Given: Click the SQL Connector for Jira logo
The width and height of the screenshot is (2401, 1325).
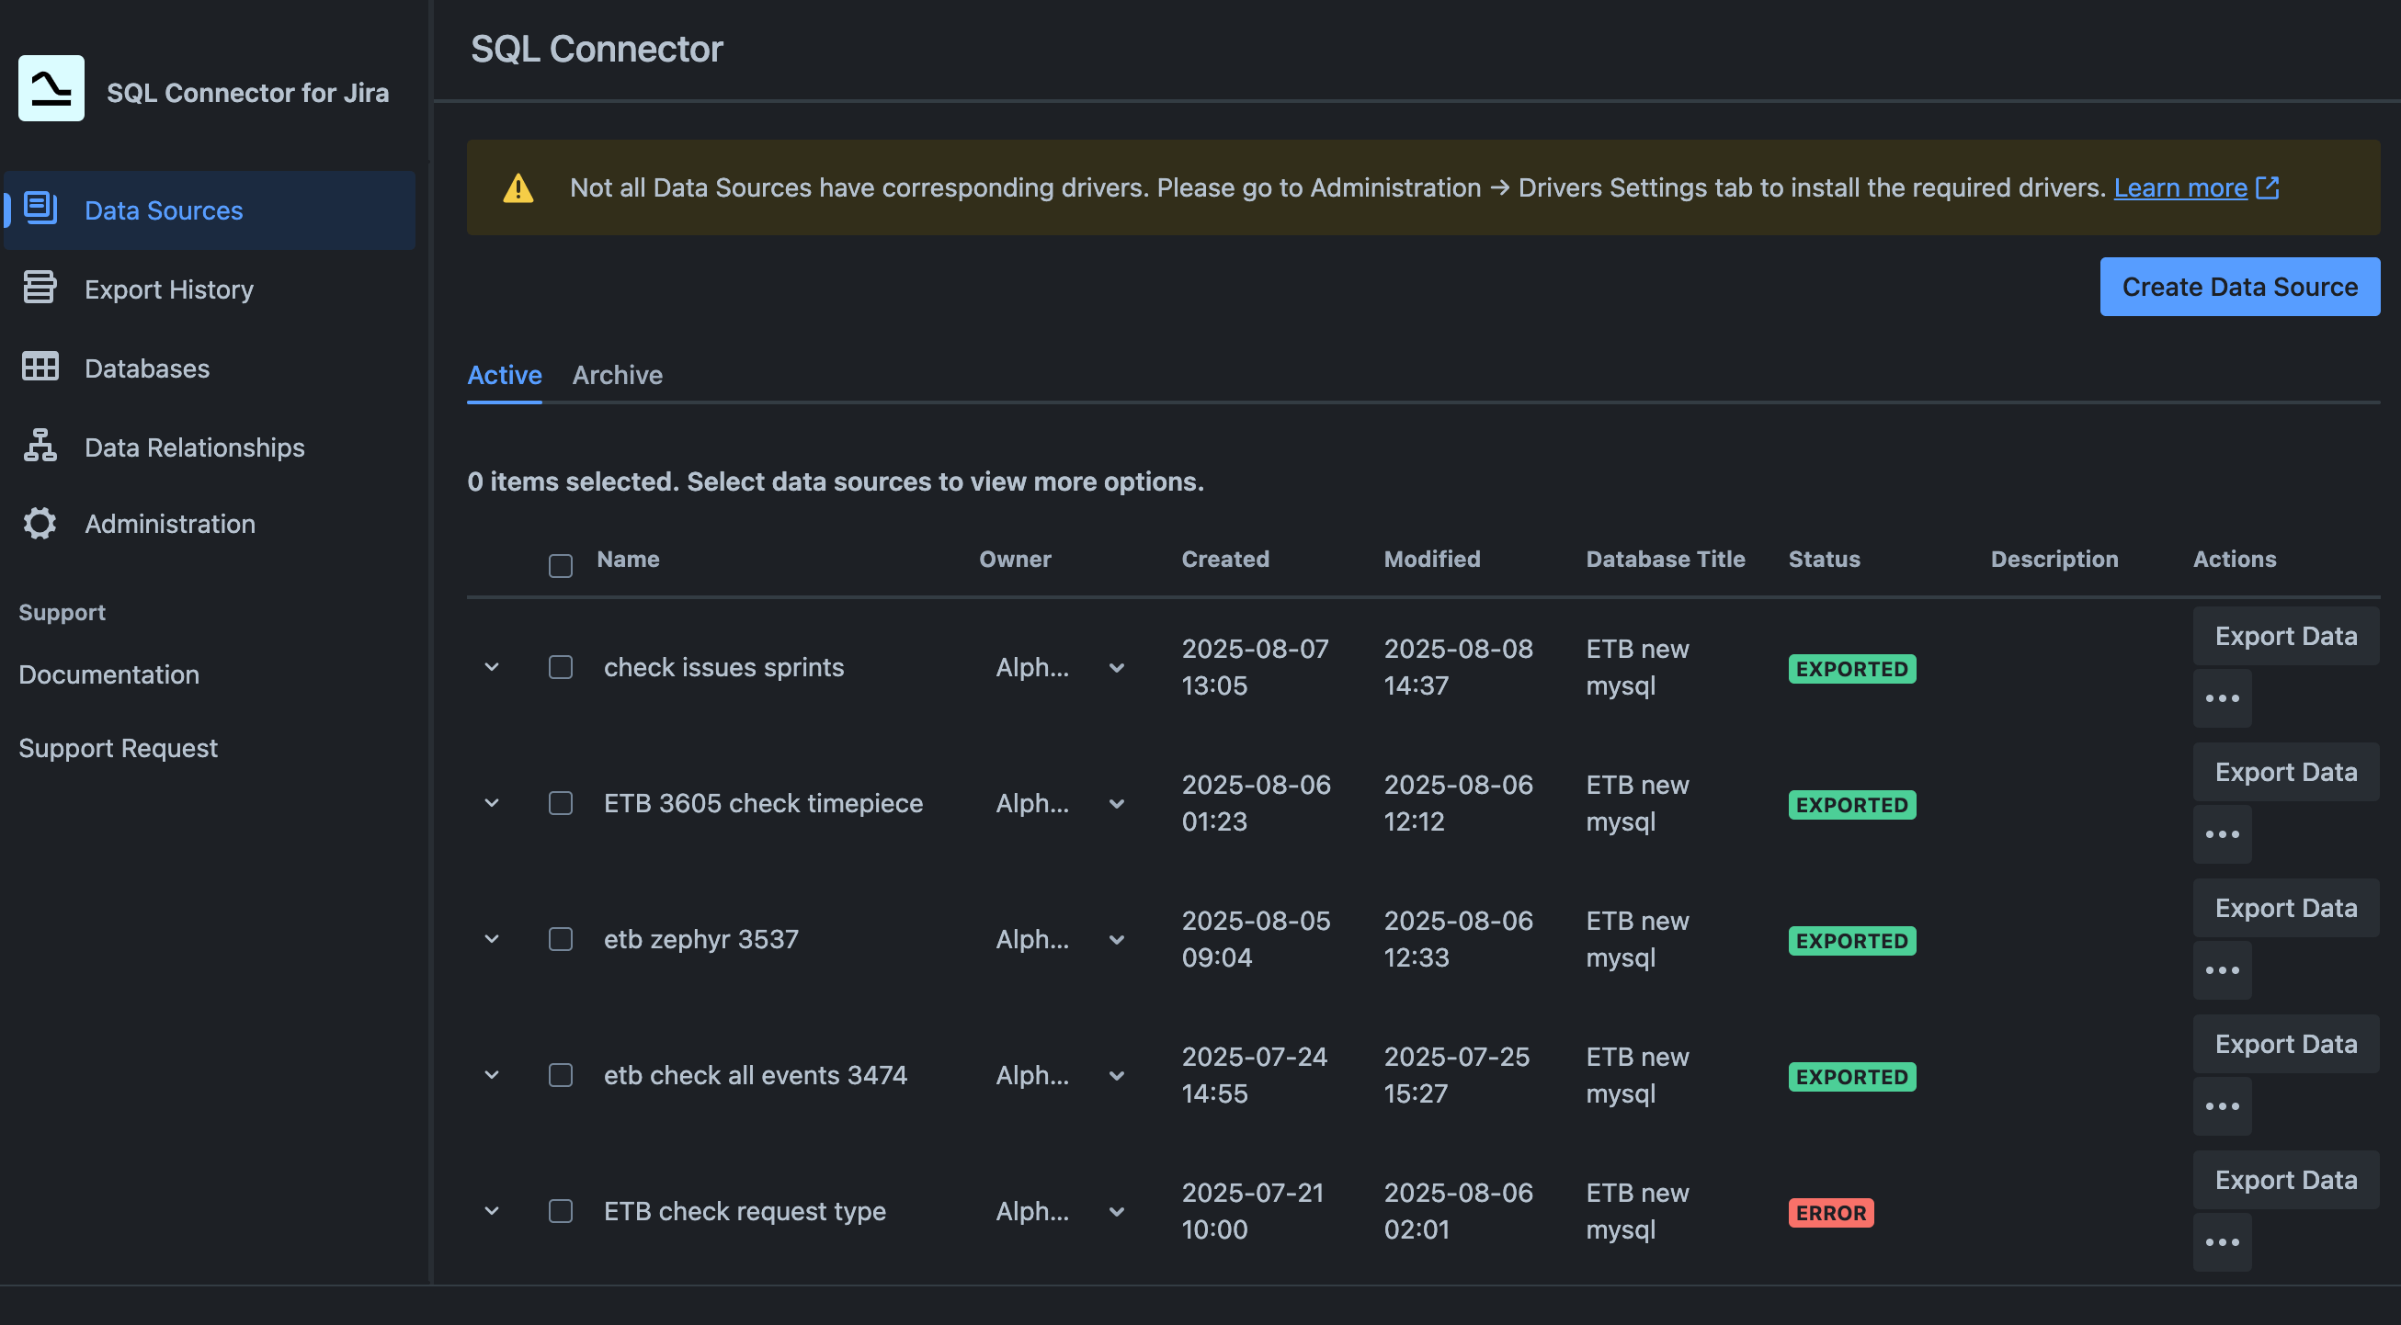Looking at the screenshot, I should [x=51, y=87].
